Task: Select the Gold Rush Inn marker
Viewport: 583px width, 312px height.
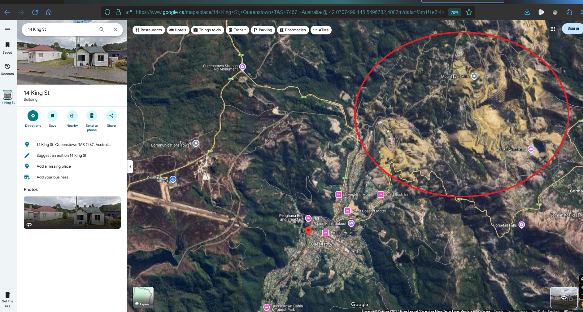Action: click(x=381, y=195)
